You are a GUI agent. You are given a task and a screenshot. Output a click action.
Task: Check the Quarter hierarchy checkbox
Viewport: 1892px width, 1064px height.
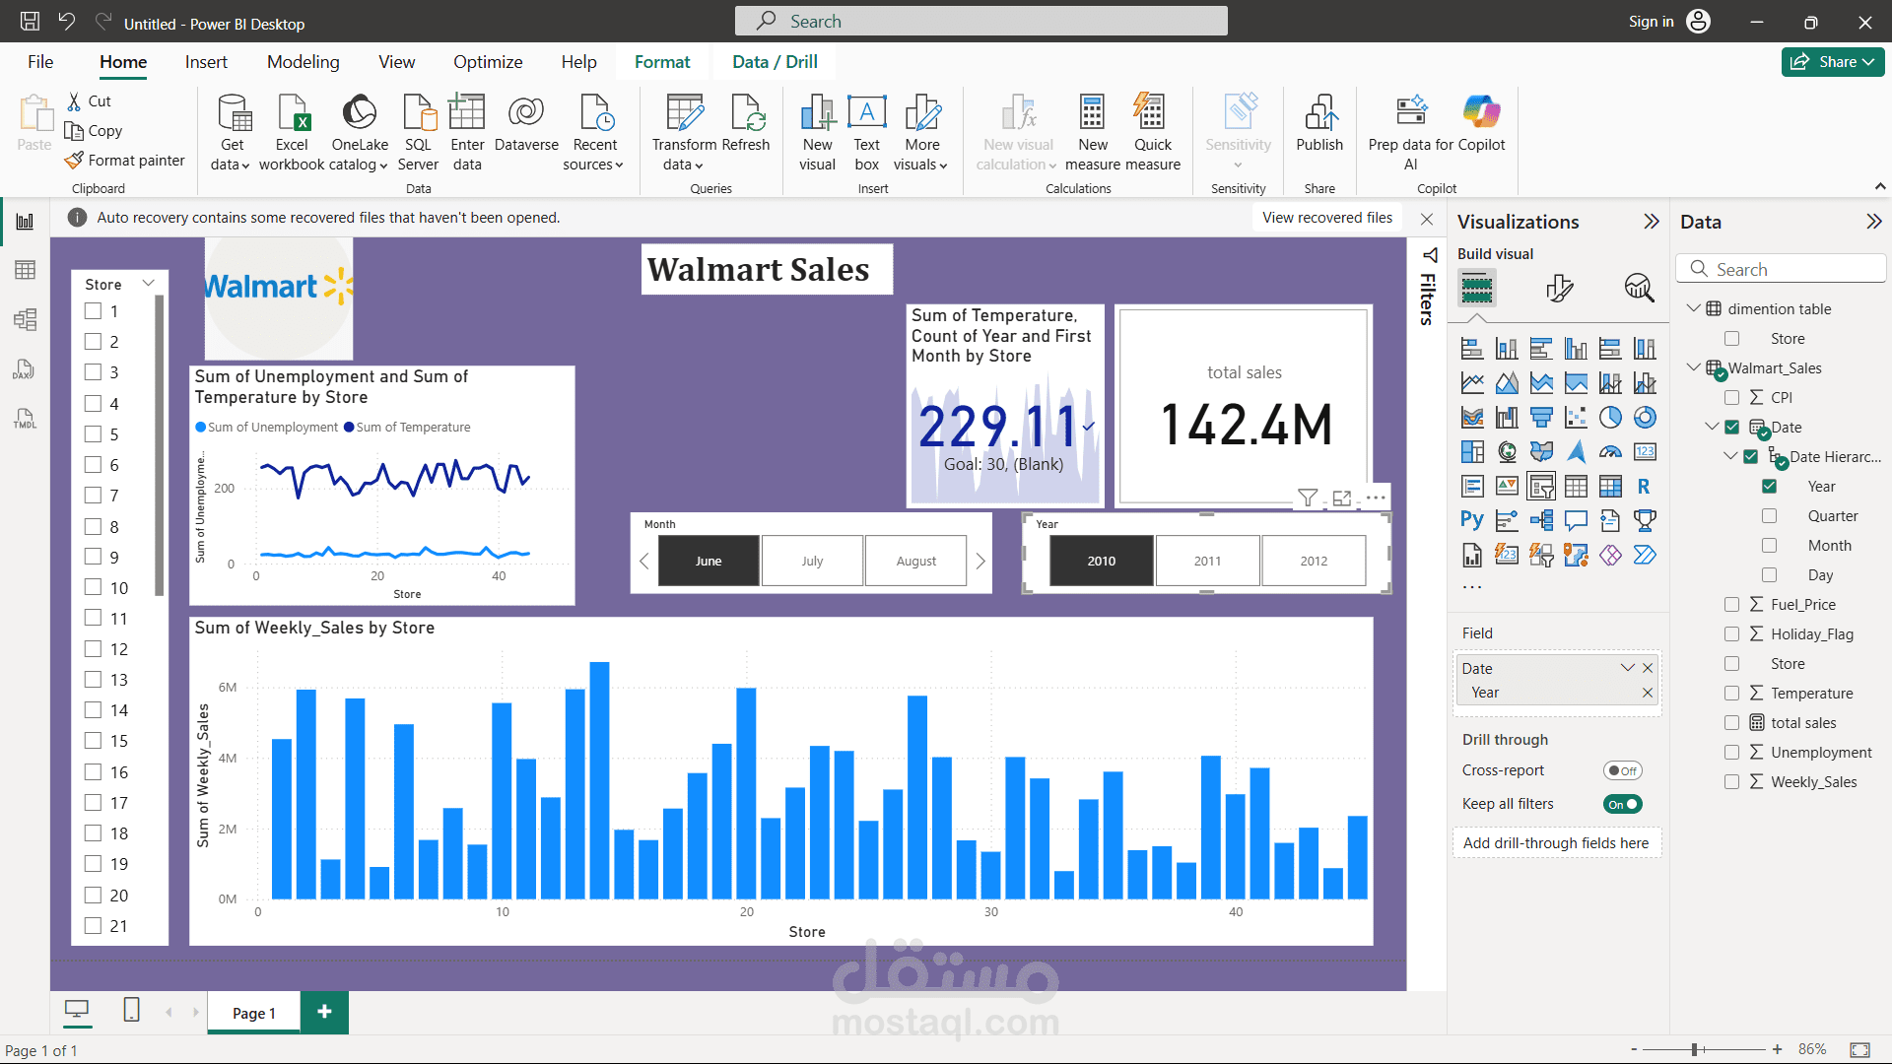(1769, 516)
